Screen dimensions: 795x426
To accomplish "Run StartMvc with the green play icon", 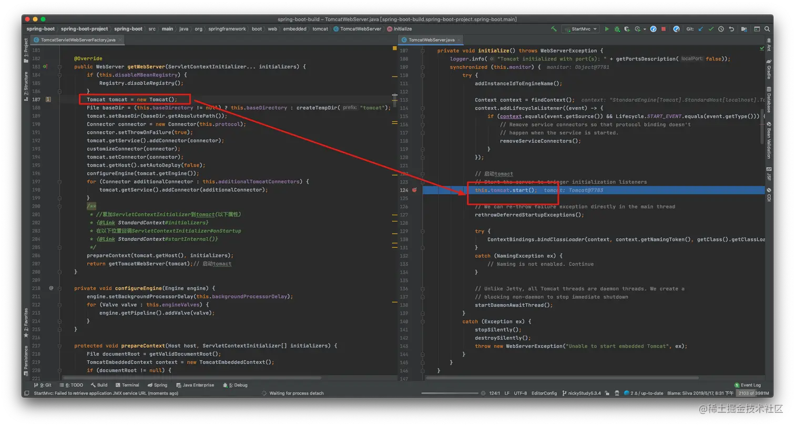I will (x=607, y=29).
